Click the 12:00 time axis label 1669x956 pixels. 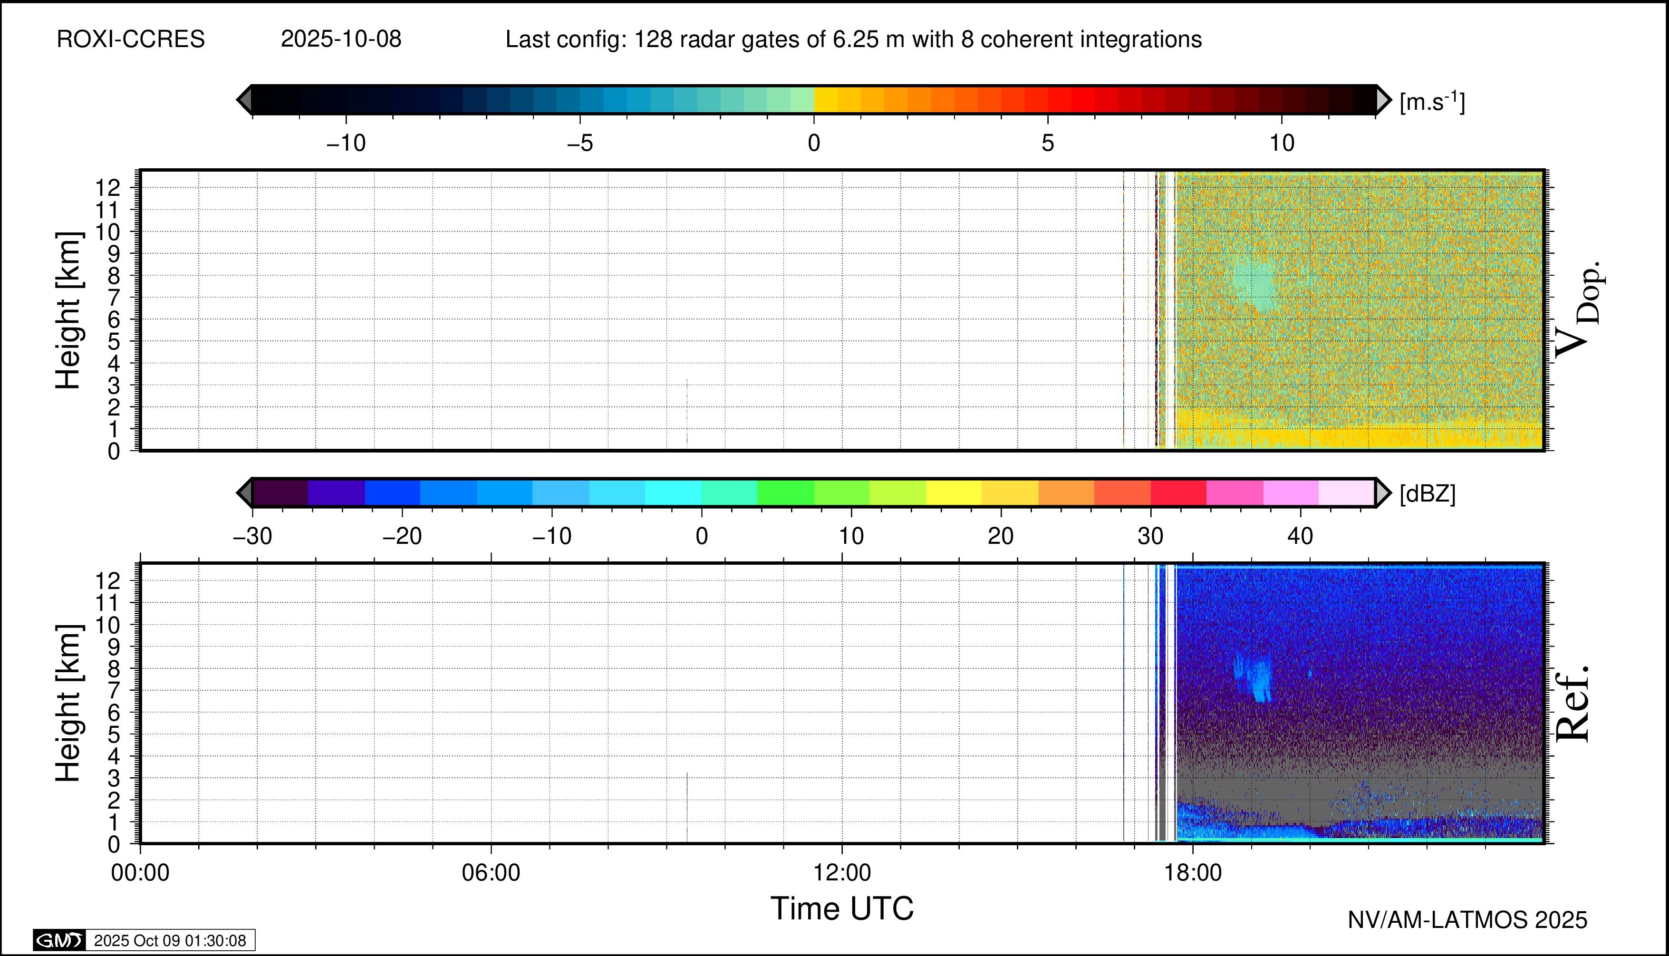coord(842,873)
